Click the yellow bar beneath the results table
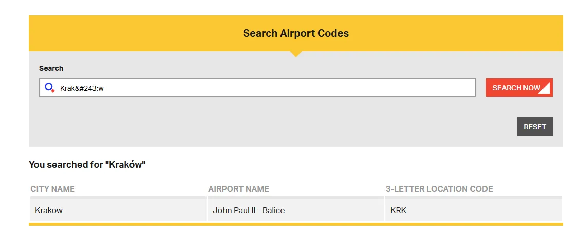Viewport: 580px width, 242px height. click(x=296, y=224)
